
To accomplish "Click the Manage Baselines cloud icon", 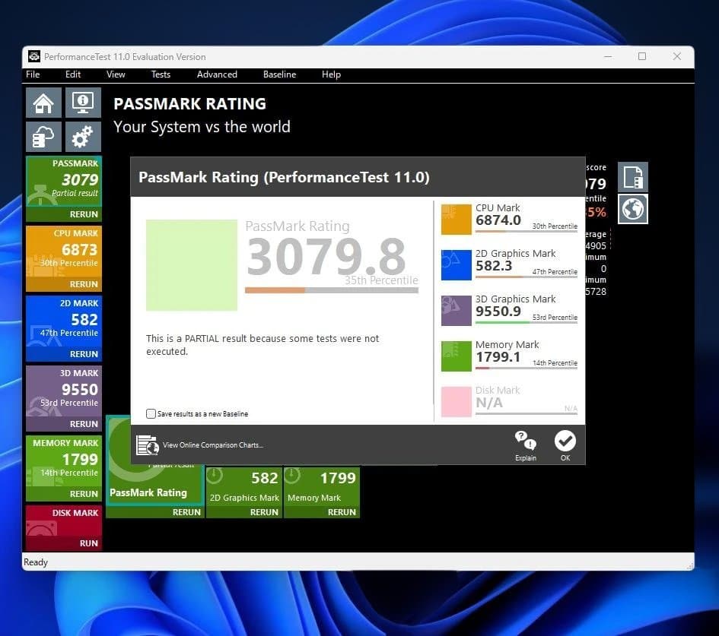I will (x=43, y=137).
